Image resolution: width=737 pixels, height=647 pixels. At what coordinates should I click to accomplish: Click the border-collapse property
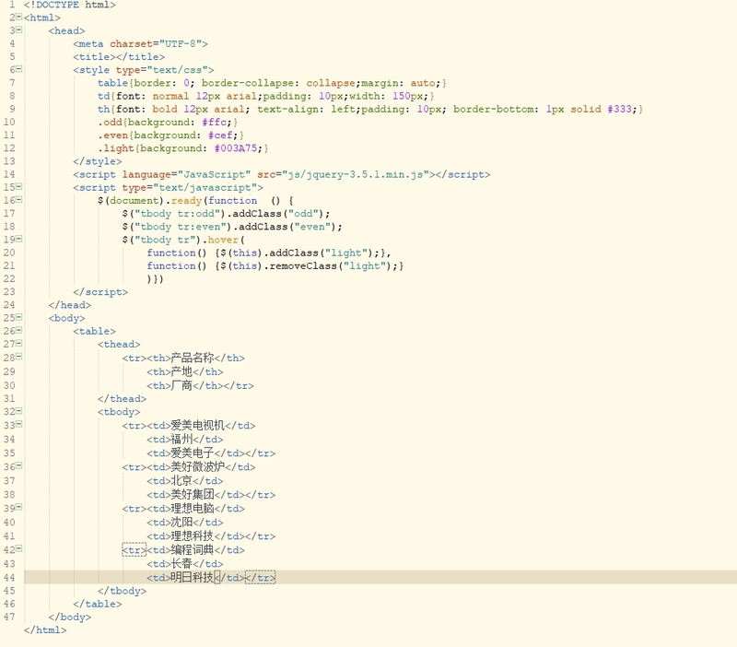click(x=248, y=83)
